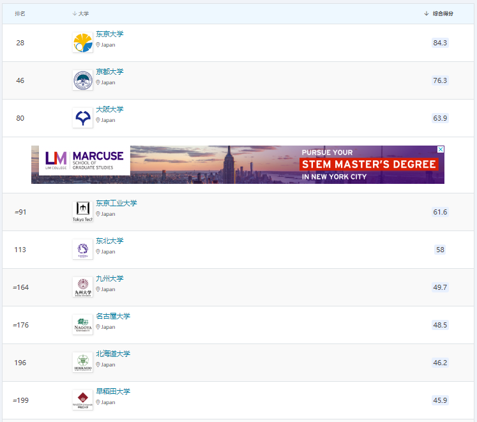Open the 东京大学 link

click(110, 34)
